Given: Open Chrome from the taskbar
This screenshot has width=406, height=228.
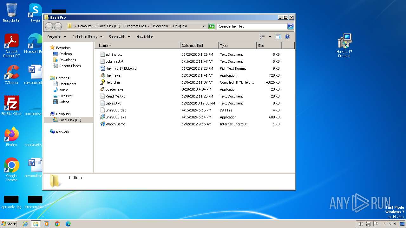Looking at the screenshot, I should pos(57,224).
